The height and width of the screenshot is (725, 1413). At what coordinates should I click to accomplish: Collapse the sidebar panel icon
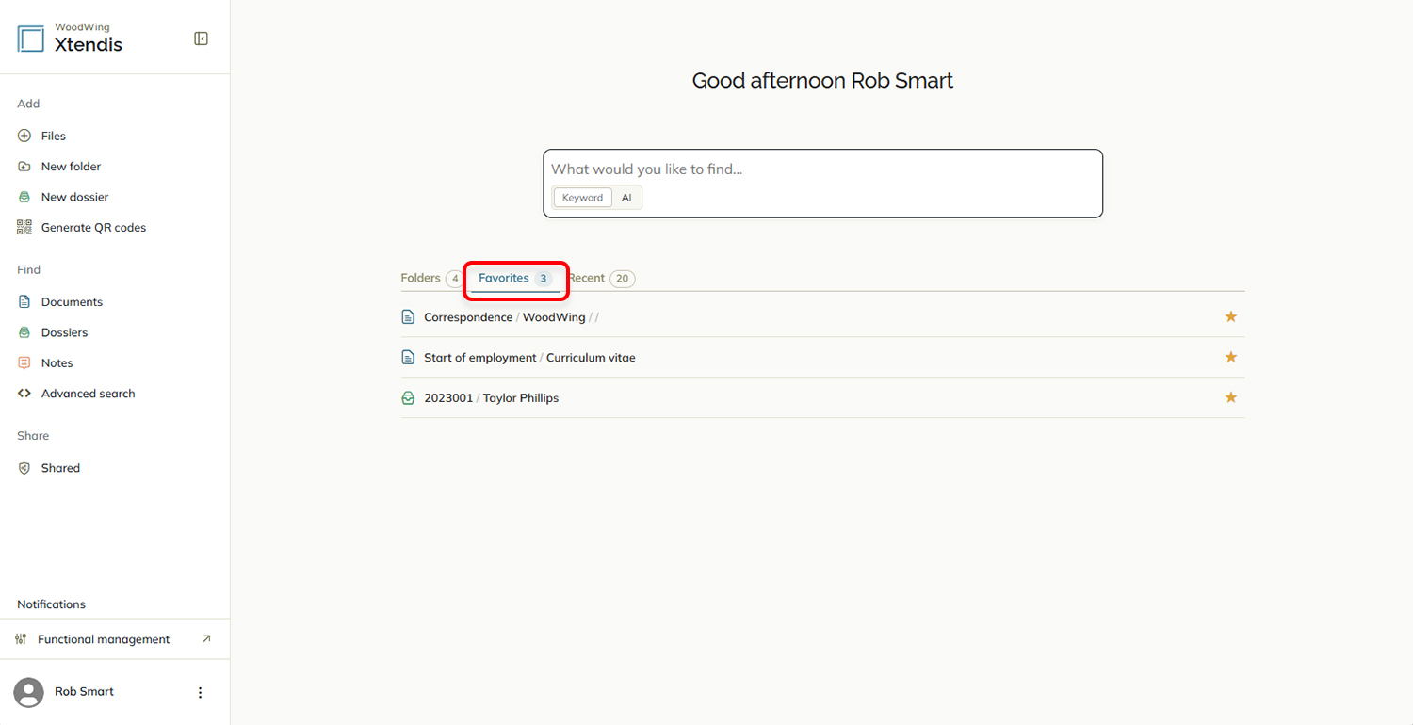pos(201,39)
